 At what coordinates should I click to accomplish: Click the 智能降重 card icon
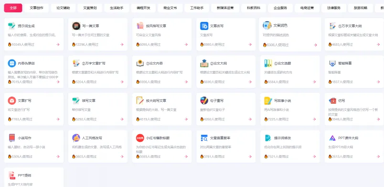[332, 63]
